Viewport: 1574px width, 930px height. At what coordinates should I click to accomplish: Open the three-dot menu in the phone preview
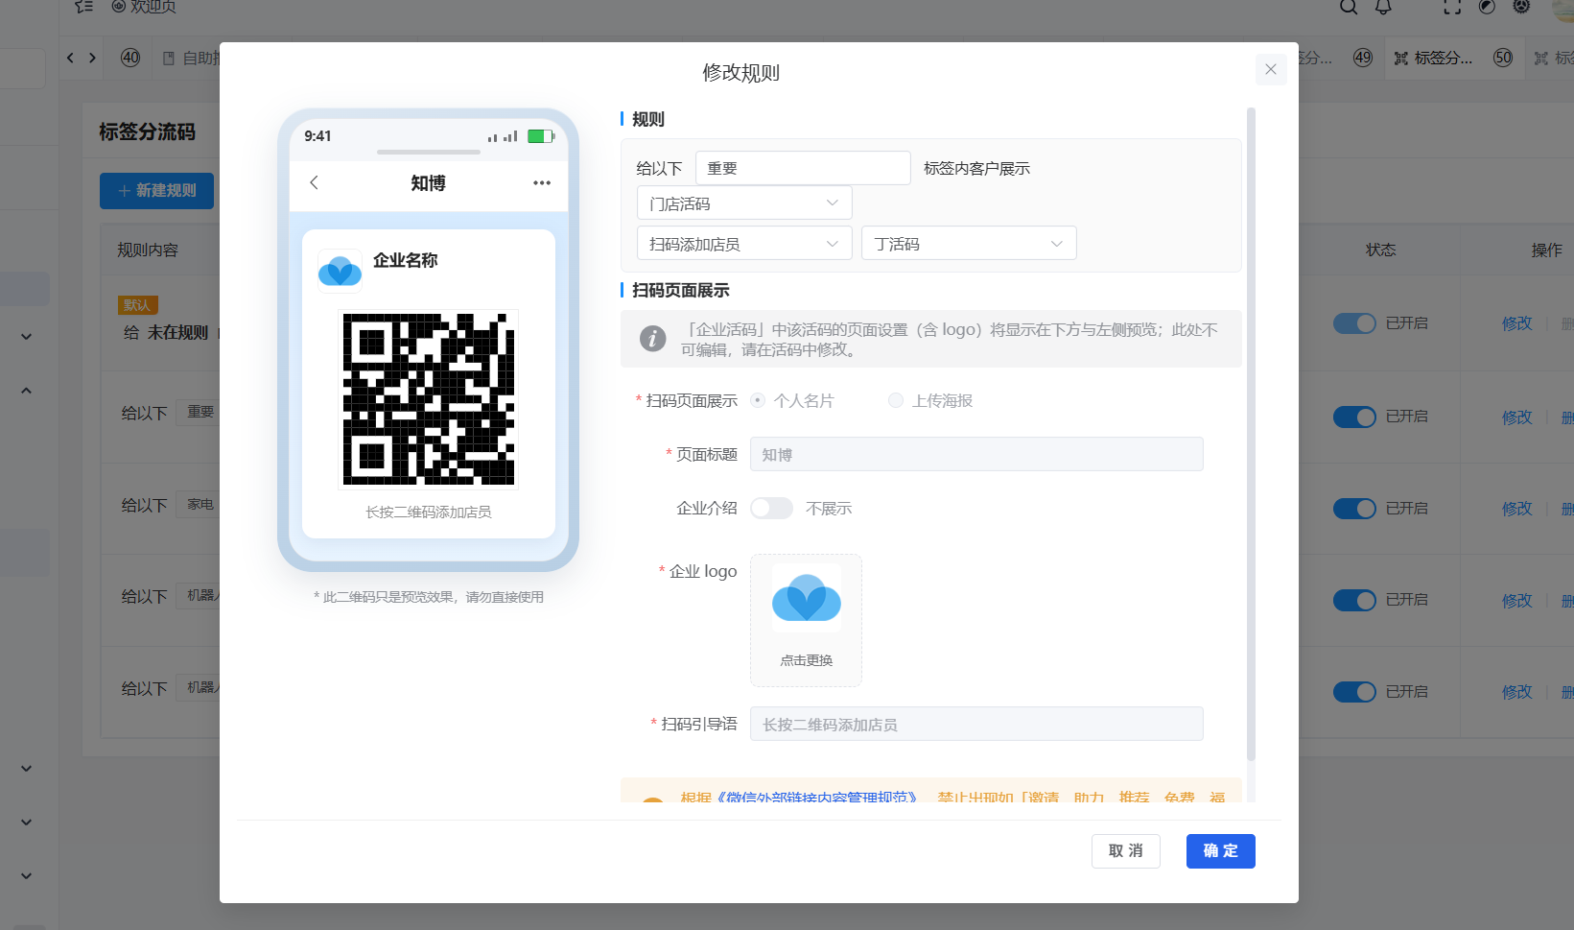[542, 182]
